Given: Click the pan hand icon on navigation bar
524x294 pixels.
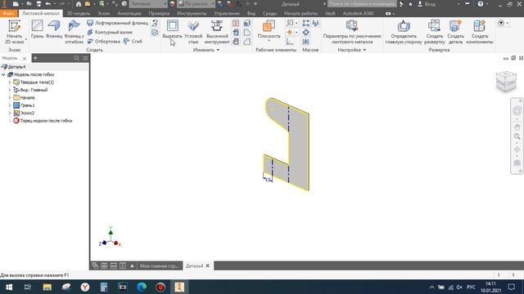Looking at the screenshot, I should click(x=517, y=127).
